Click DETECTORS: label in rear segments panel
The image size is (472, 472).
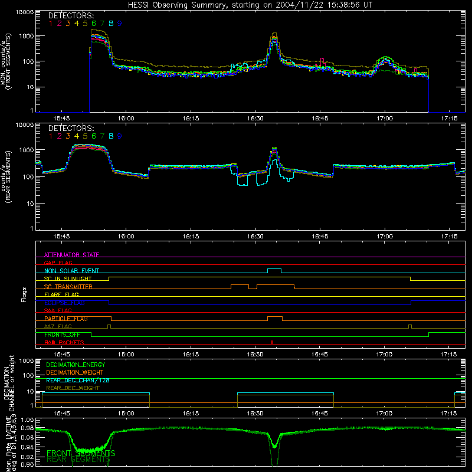(71, 128)
